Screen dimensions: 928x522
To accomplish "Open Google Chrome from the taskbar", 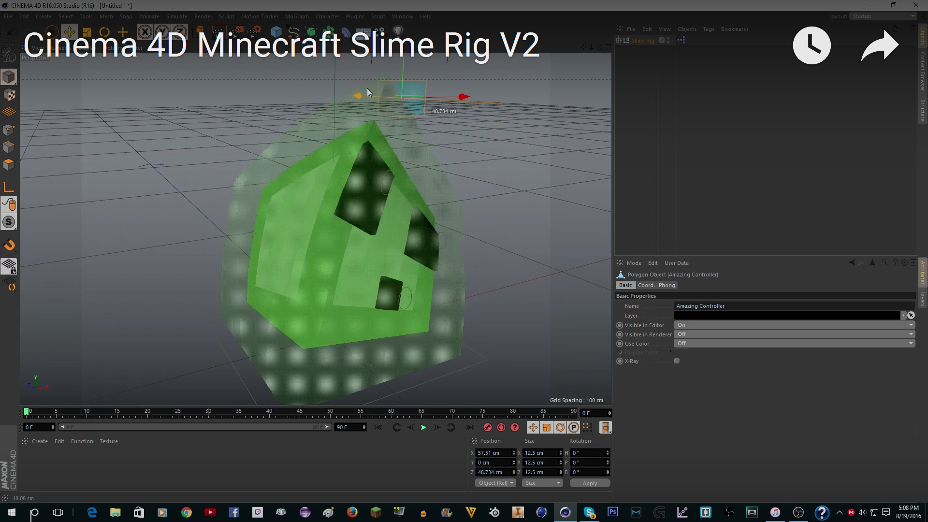I will tap(187, 512).
